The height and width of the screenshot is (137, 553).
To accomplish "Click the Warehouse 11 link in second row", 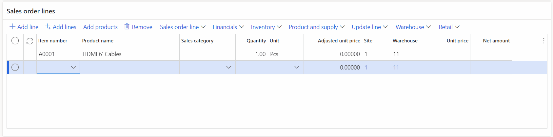I will click(x=396, y=68).
